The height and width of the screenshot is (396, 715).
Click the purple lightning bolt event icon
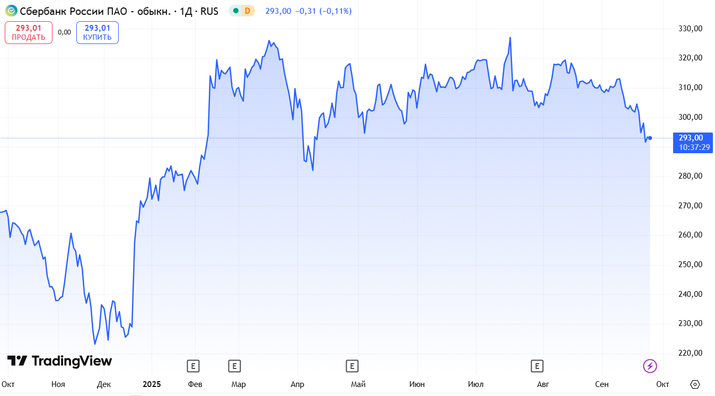coord(650,365)
